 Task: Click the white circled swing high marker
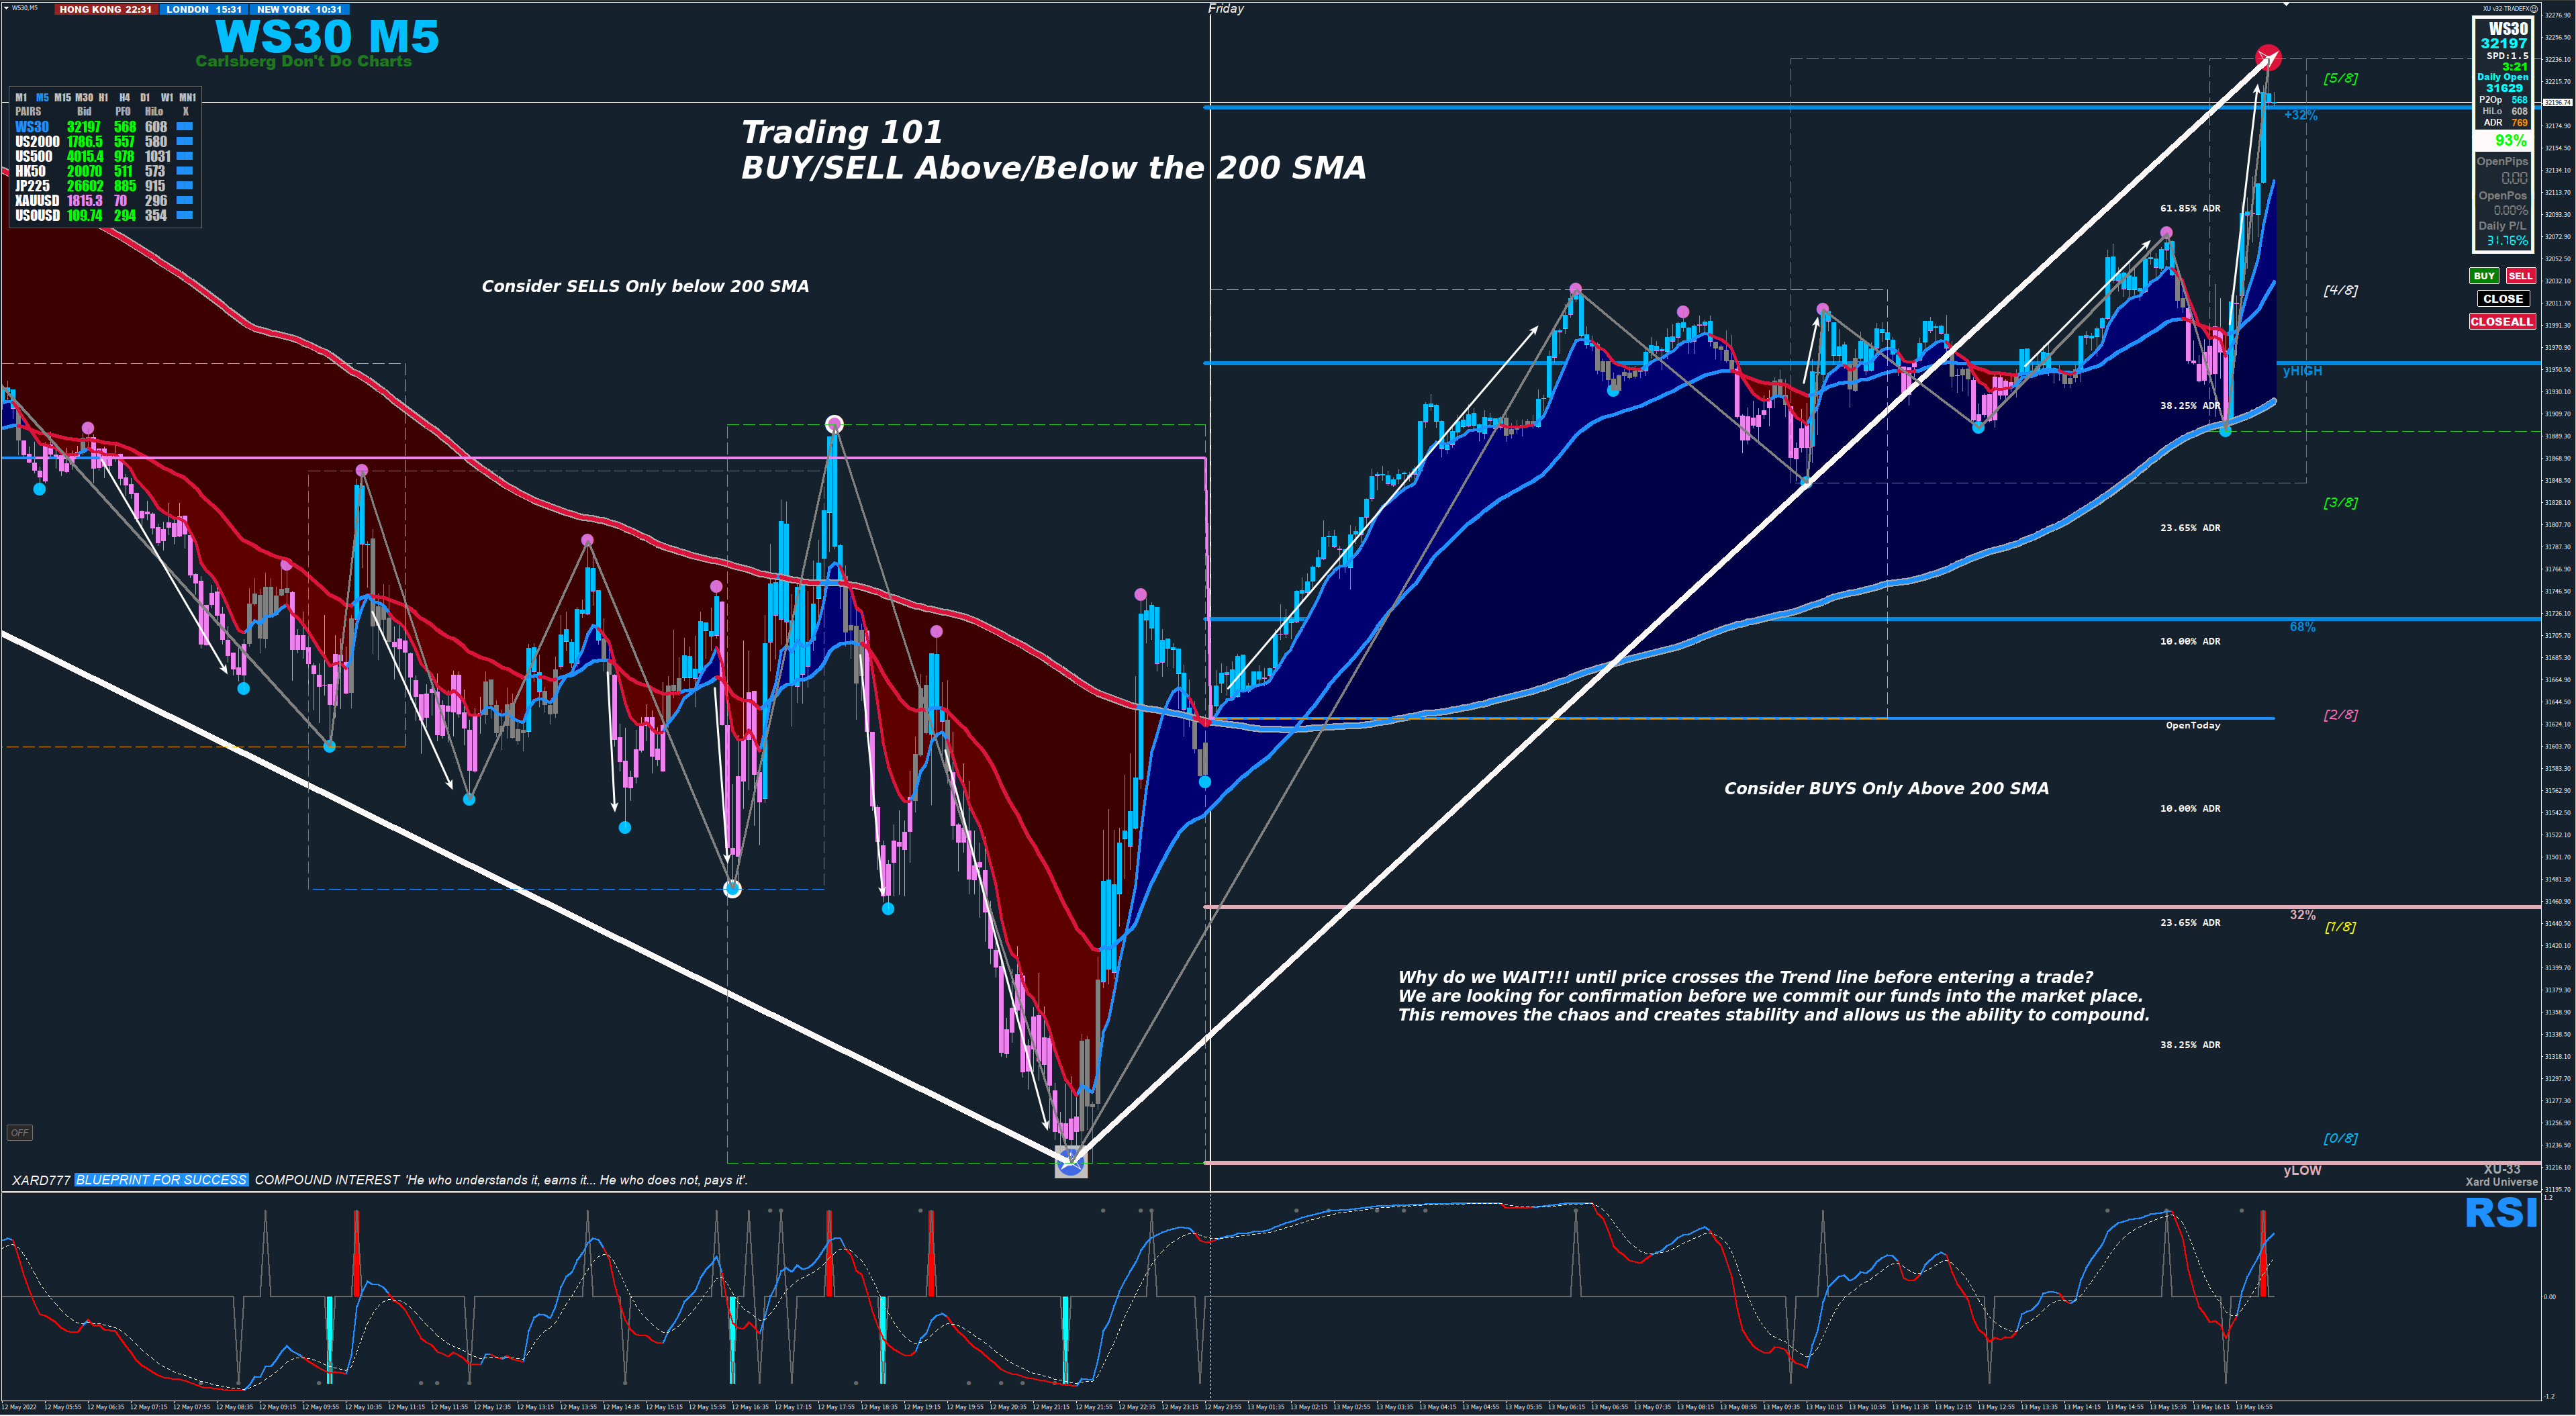click(x=834, y=425)
